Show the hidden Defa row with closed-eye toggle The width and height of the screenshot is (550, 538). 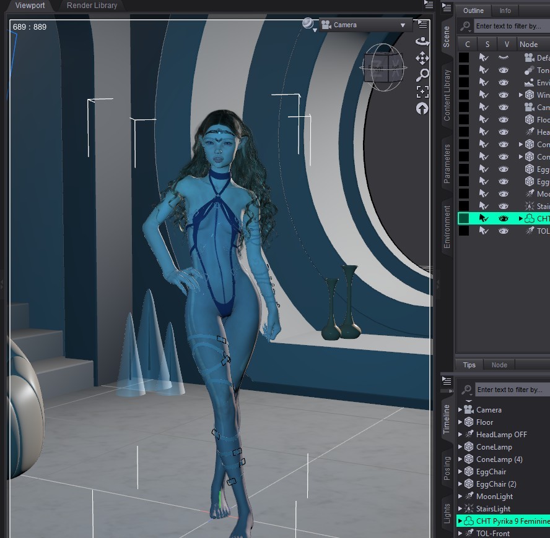tap(504, 58)
